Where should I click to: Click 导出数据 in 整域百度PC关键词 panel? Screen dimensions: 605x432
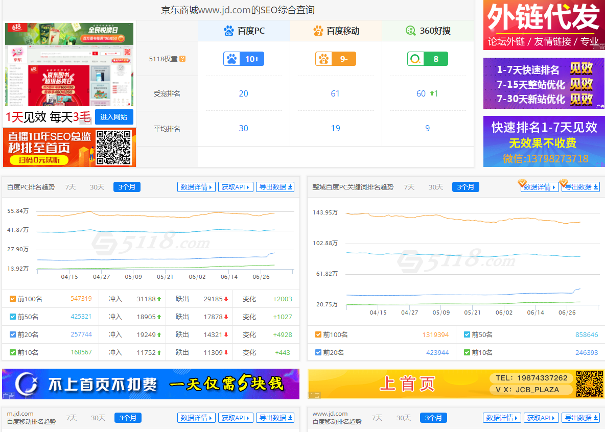coord(580,187)
